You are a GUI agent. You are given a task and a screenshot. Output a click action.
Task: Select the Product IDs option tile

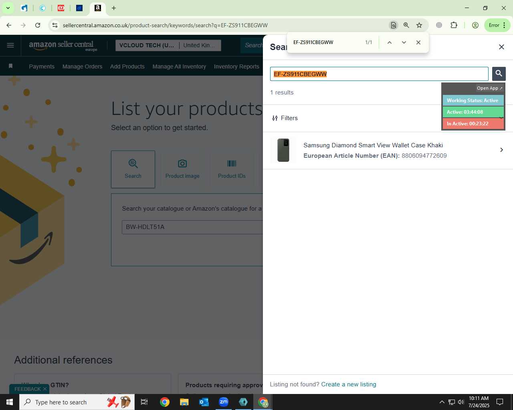tap(232, 169)
